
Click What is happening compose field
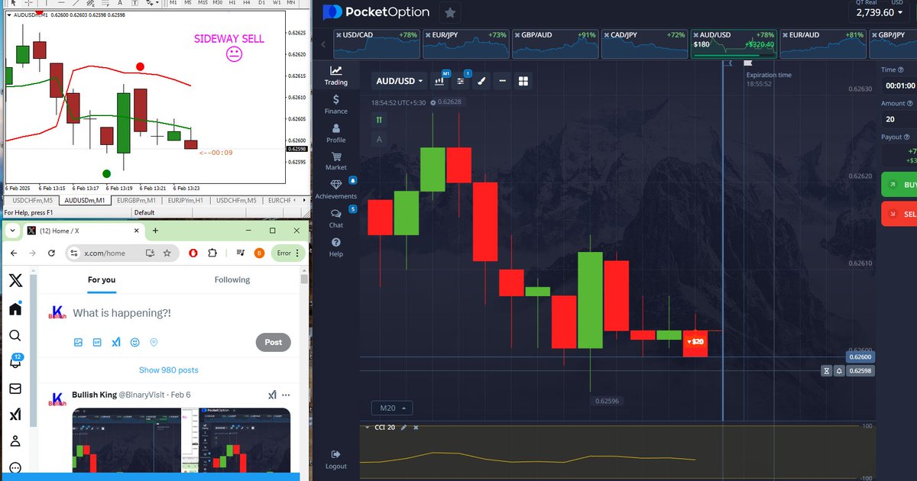coord(122,313)
